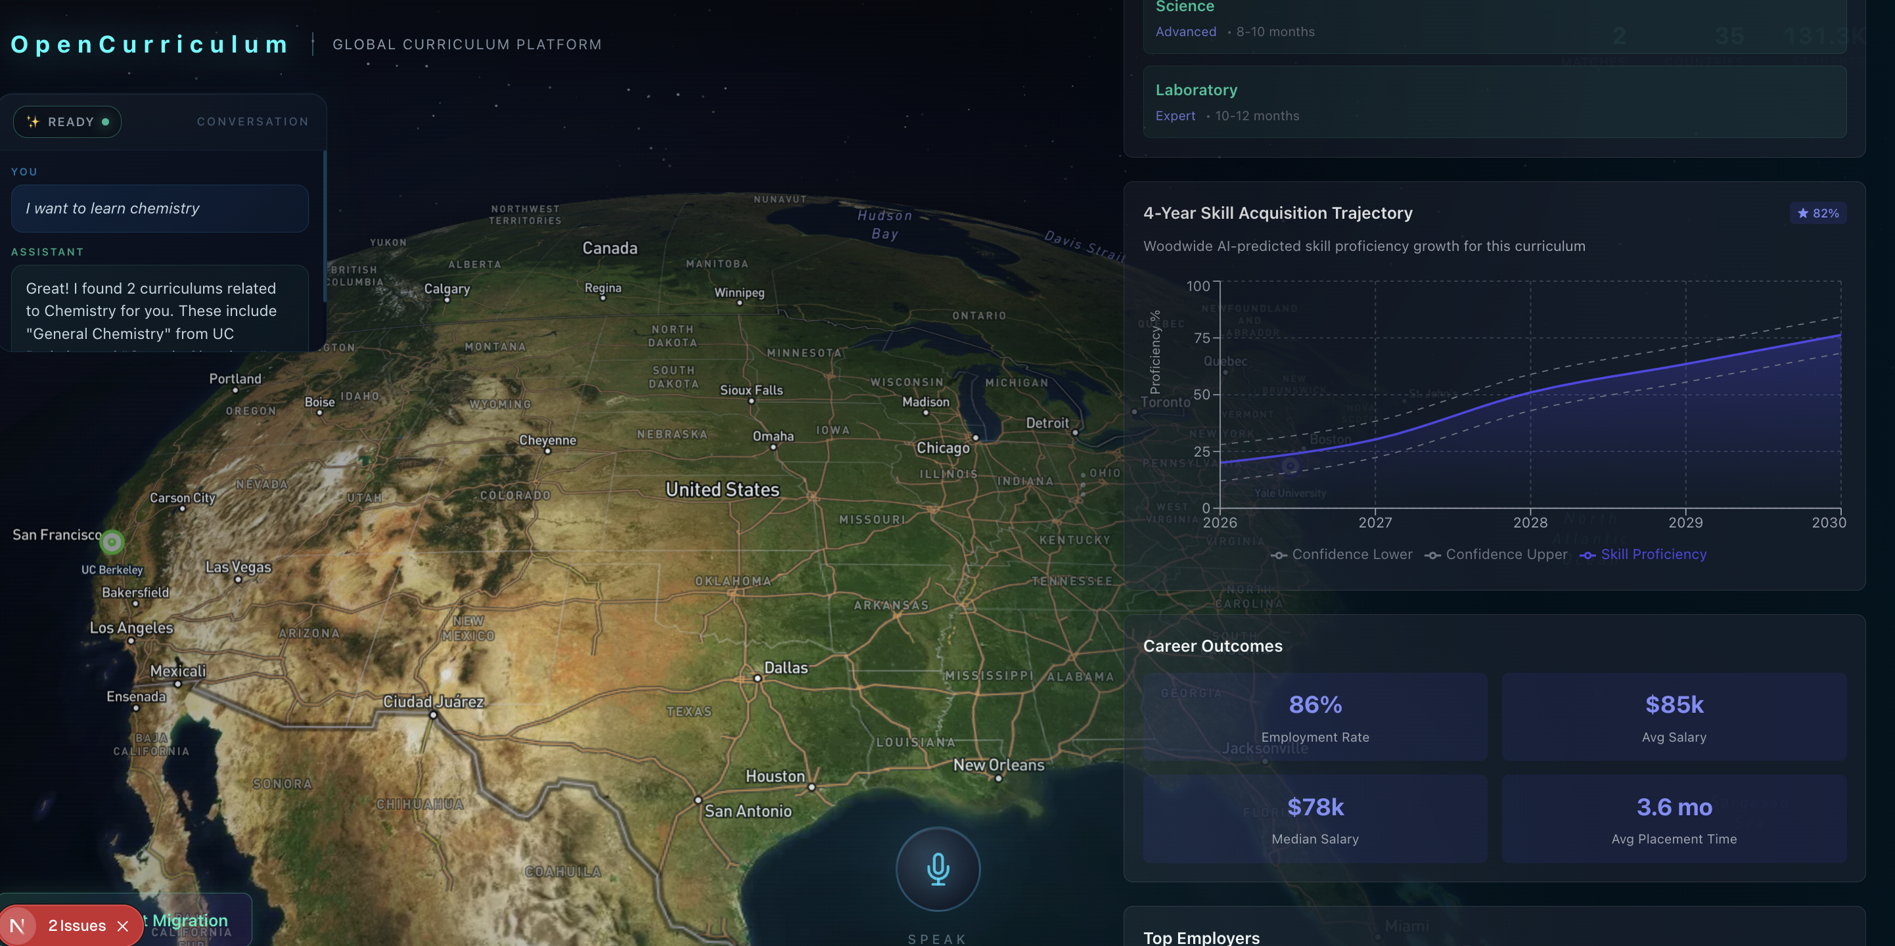The width and height of the screenshot is (1895, 946).
Task: Click the star 82% confidence badge
Action: pos(1817,214)
